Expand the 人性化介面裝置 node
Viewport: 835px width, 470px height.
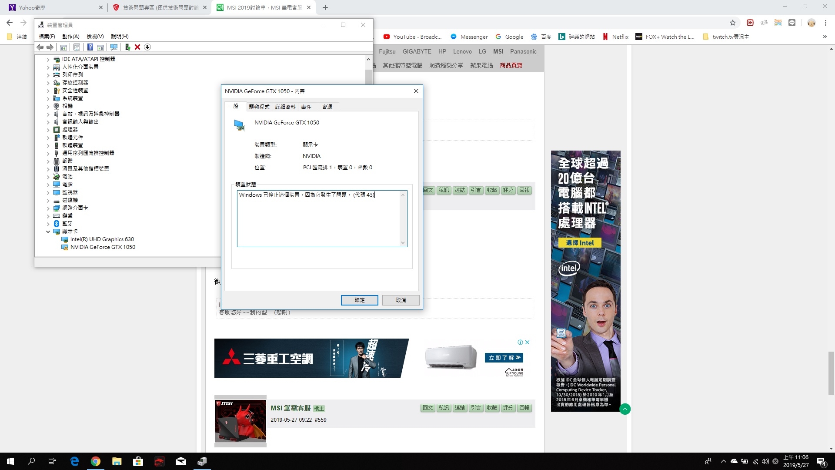[x=48, y=67]
